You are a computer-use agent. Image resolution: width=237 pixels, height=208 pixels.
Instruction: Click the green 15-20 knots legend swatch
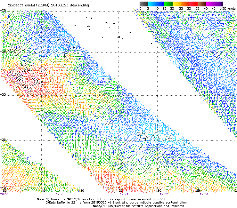click(x=168, y=4)
